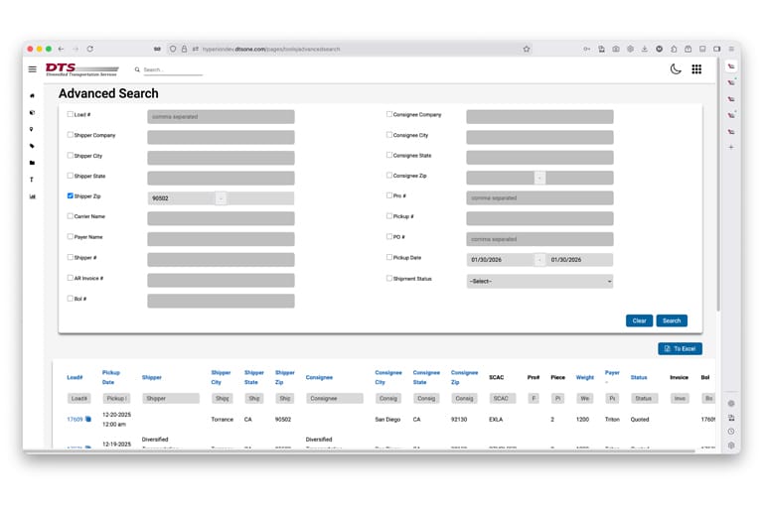Click the history clock icon in right sidebar
Image resolution: width=765 pixels, height=509 pixels.
tap(731, 432)
